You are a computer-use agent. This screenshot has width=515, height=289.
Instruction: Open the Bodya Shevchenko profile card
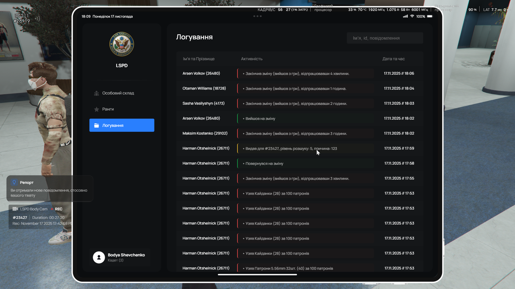coord(120,257)
